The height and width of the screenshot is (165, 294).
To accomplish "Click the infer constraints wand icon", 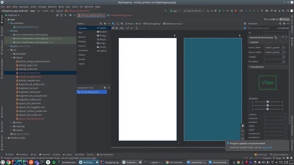I will tap(132, 28).
